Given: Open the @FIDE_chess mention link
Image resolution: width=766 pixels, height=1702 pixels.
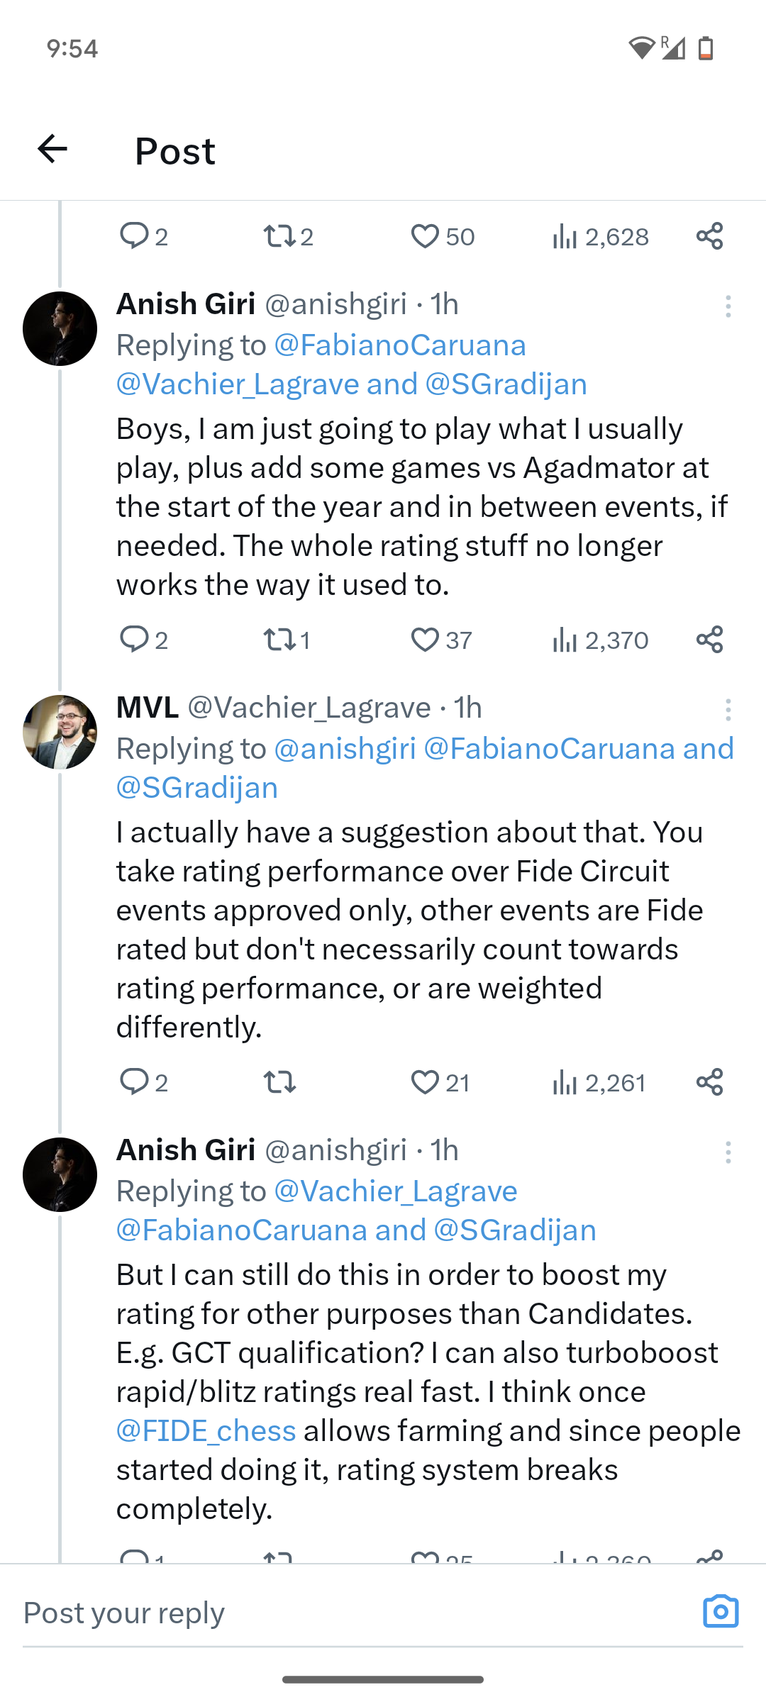Looking at the screenshot, I should pos(206,1430).
